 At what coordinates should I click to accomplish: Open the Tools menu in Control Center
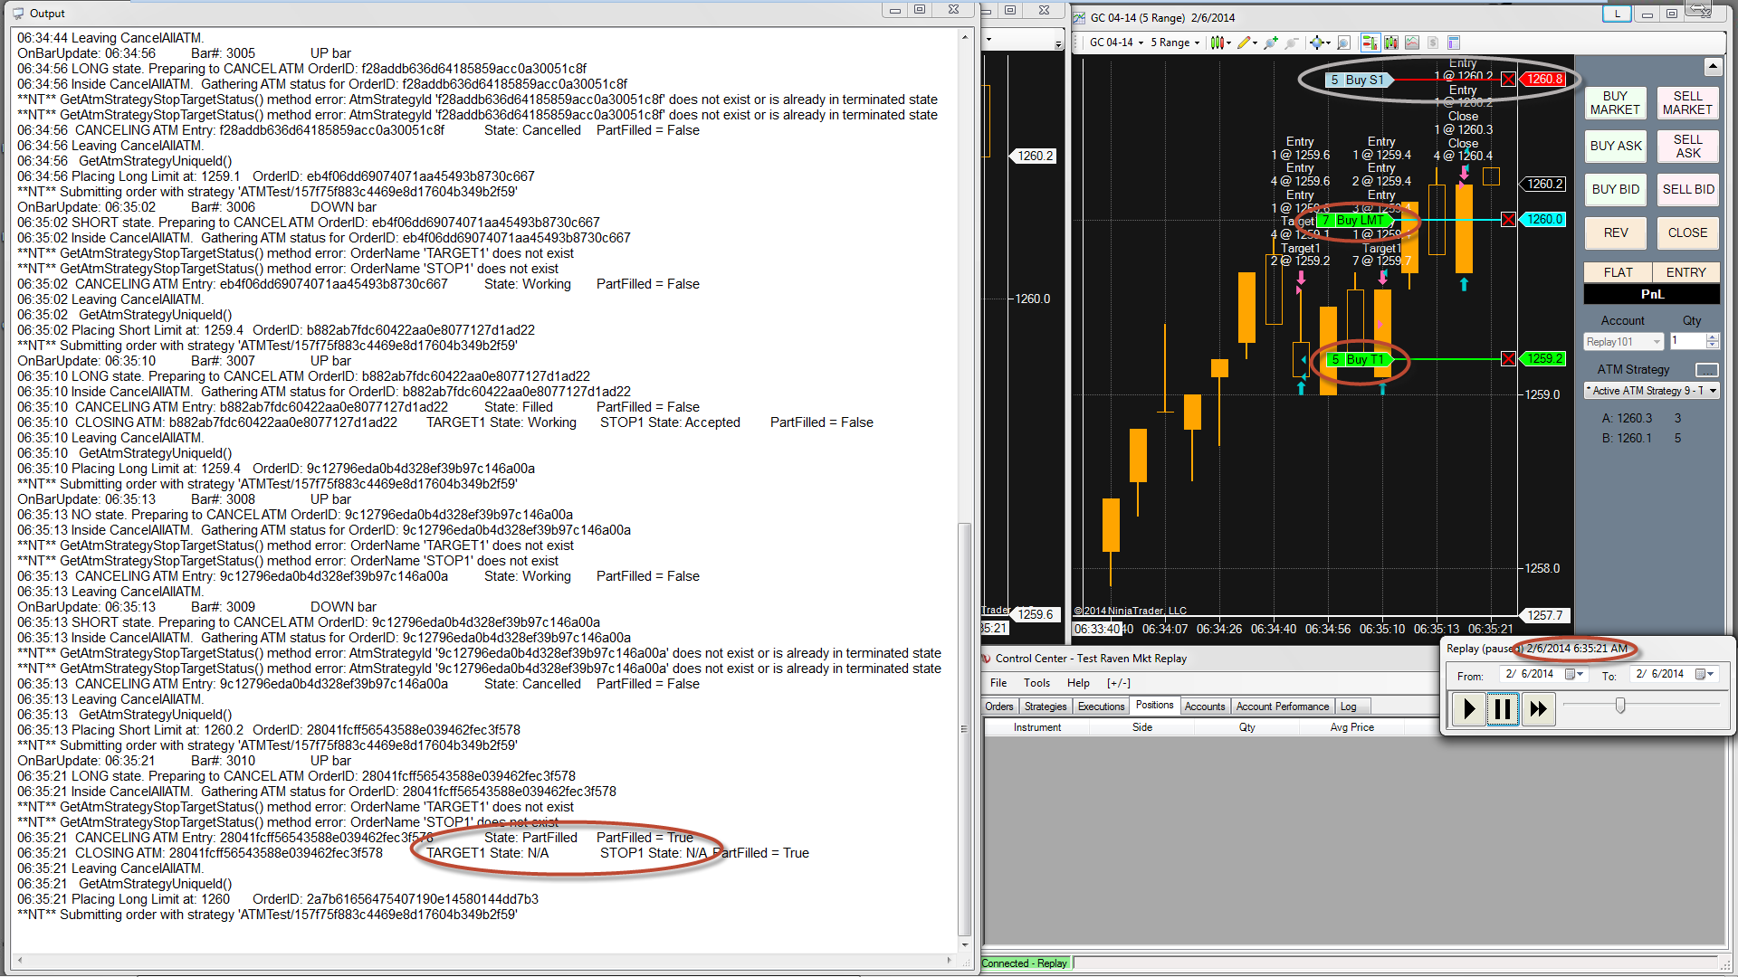click(1036, 683)
